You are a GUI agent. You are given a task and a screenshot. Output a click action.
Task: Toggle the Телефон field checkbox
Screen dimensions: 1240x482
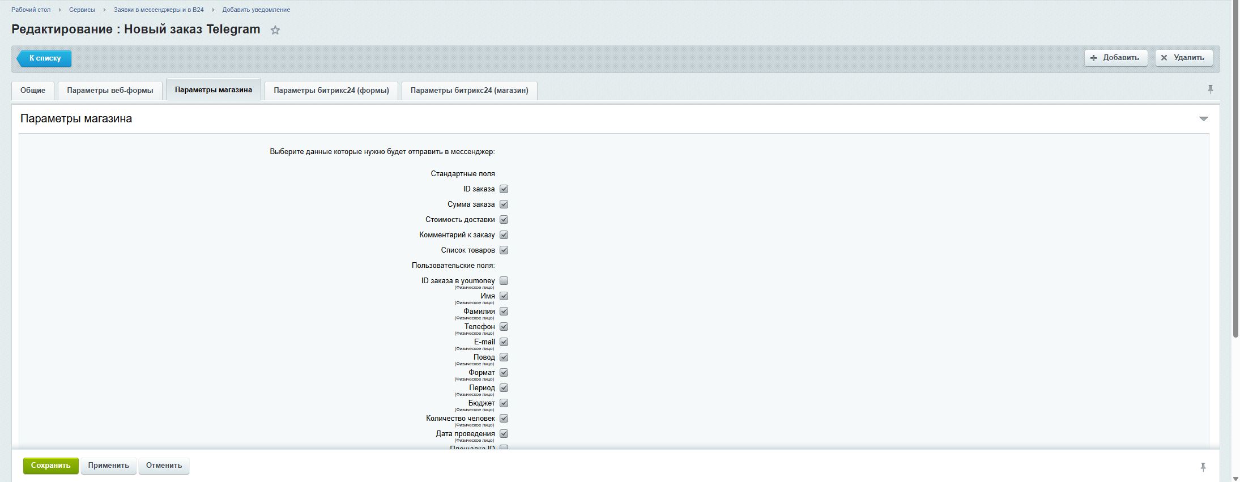[x=504, y=327]
